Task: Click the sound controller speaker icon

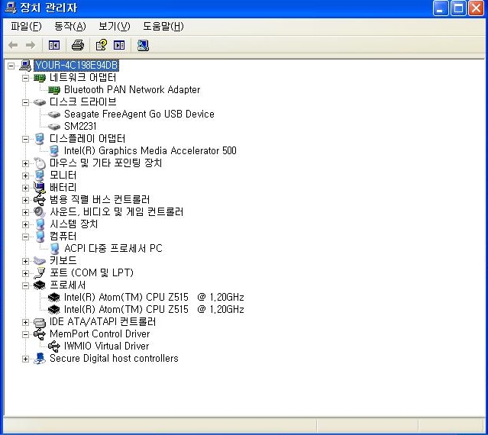Action: coord(40,212)
